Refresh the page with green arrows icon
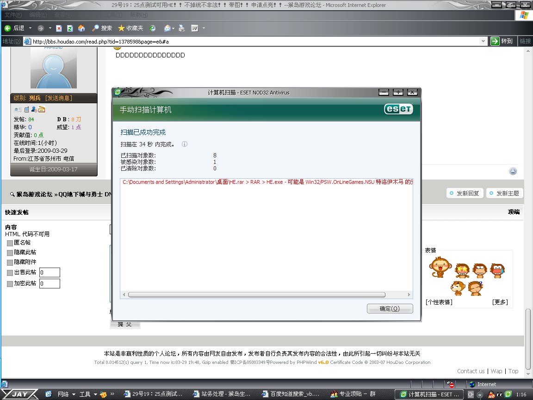This screenshot has width=533, height=400. click(70, 28)
